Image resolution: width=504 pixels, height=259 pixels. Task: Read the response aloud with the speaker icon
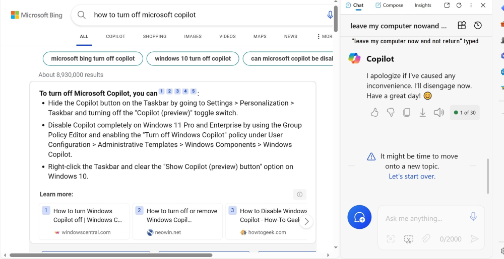click(439, 113)
